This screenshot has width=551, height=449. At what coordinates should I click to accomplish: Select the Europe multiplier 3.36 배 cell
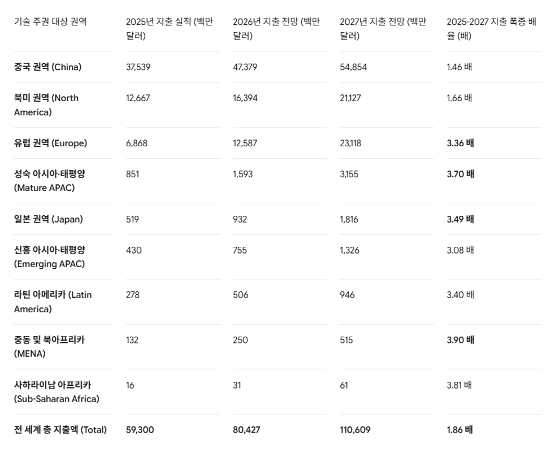(x=461, y=143)
